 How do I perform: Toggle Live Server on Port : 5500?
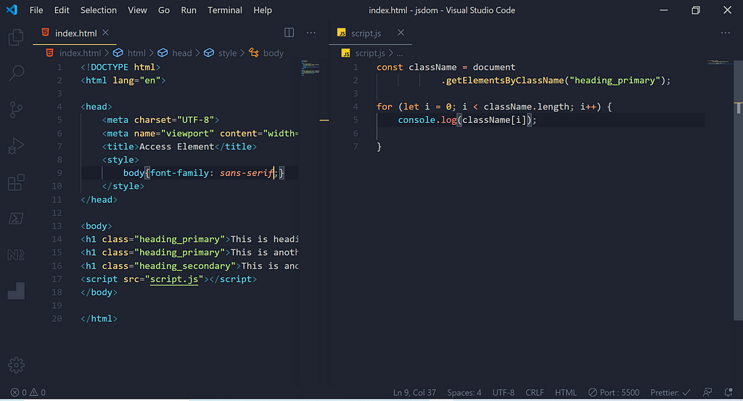click(614, 392)
